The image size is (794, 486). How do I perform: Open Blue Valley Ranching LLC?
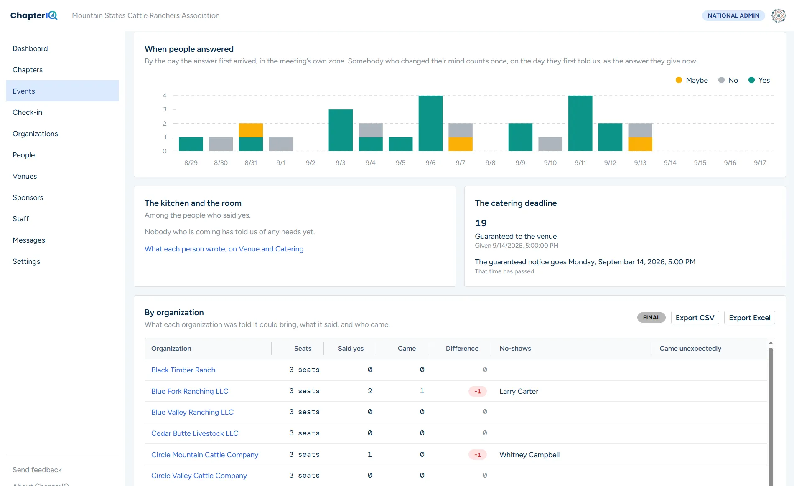(x=192, y=412)
